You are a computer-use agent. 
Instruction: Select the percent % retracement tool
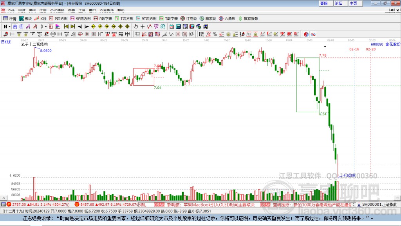click(x=215, y=34)
